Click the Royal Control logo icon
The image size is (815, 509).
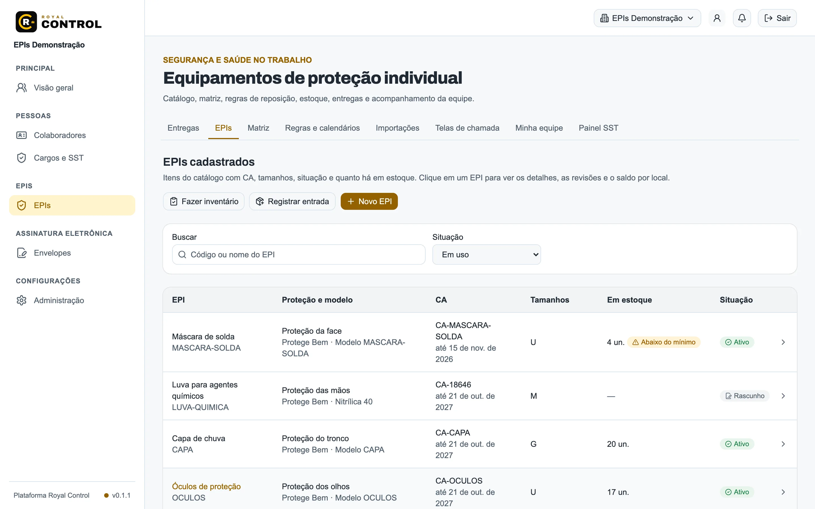coord(26,22)
